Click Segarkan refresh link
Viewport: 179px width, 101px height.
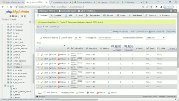pos(171,31)
